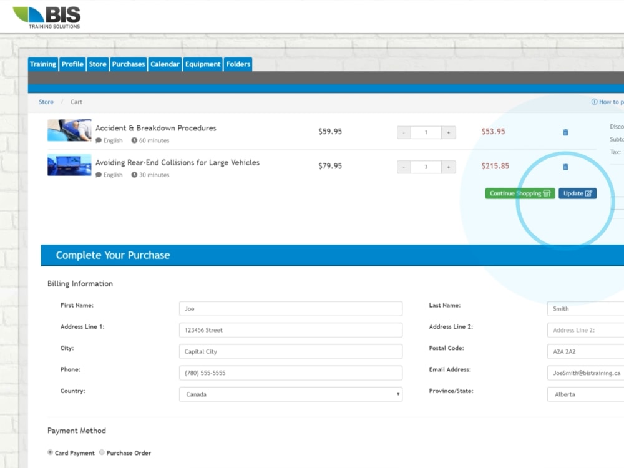This screenshot has height=468, width=624.
Task: Switch to the Store tab
Action: pyautogui.click(x=97, y=64)
